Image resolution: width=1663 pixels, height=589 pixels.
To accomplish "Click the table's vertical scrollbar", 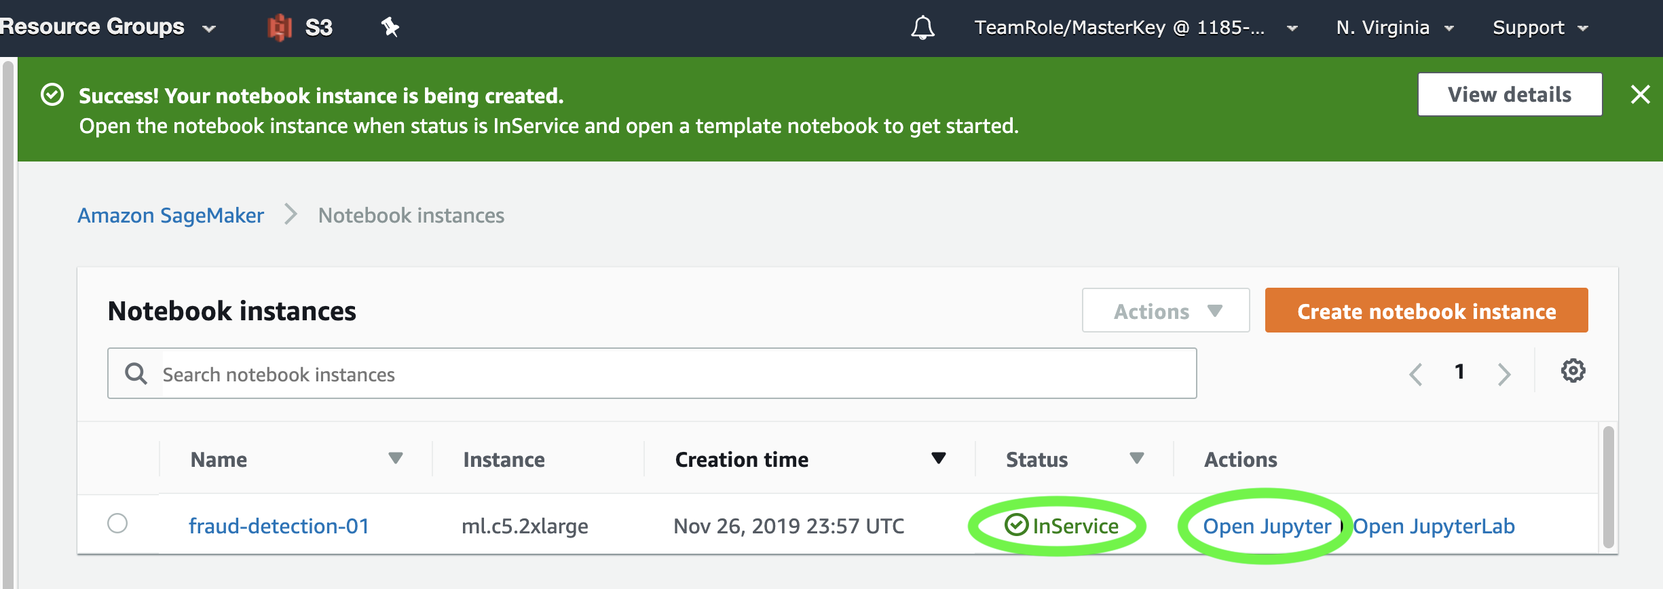I will pos(1607,487).
